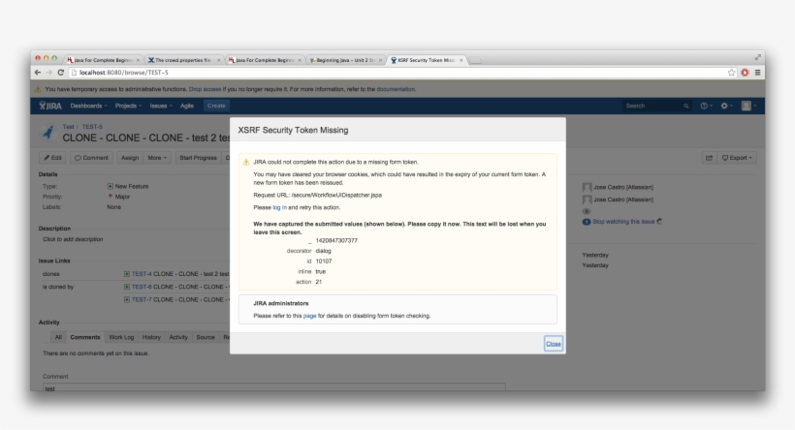
Task: Bookmark page with the star icon
Action: tap(730, 73)
